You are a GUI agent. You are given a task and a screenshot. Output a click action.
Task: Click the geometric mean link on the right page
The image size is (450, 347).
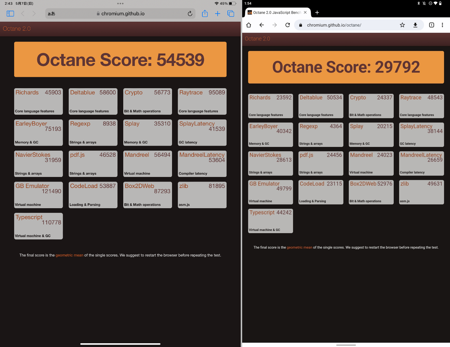point(299,247)
